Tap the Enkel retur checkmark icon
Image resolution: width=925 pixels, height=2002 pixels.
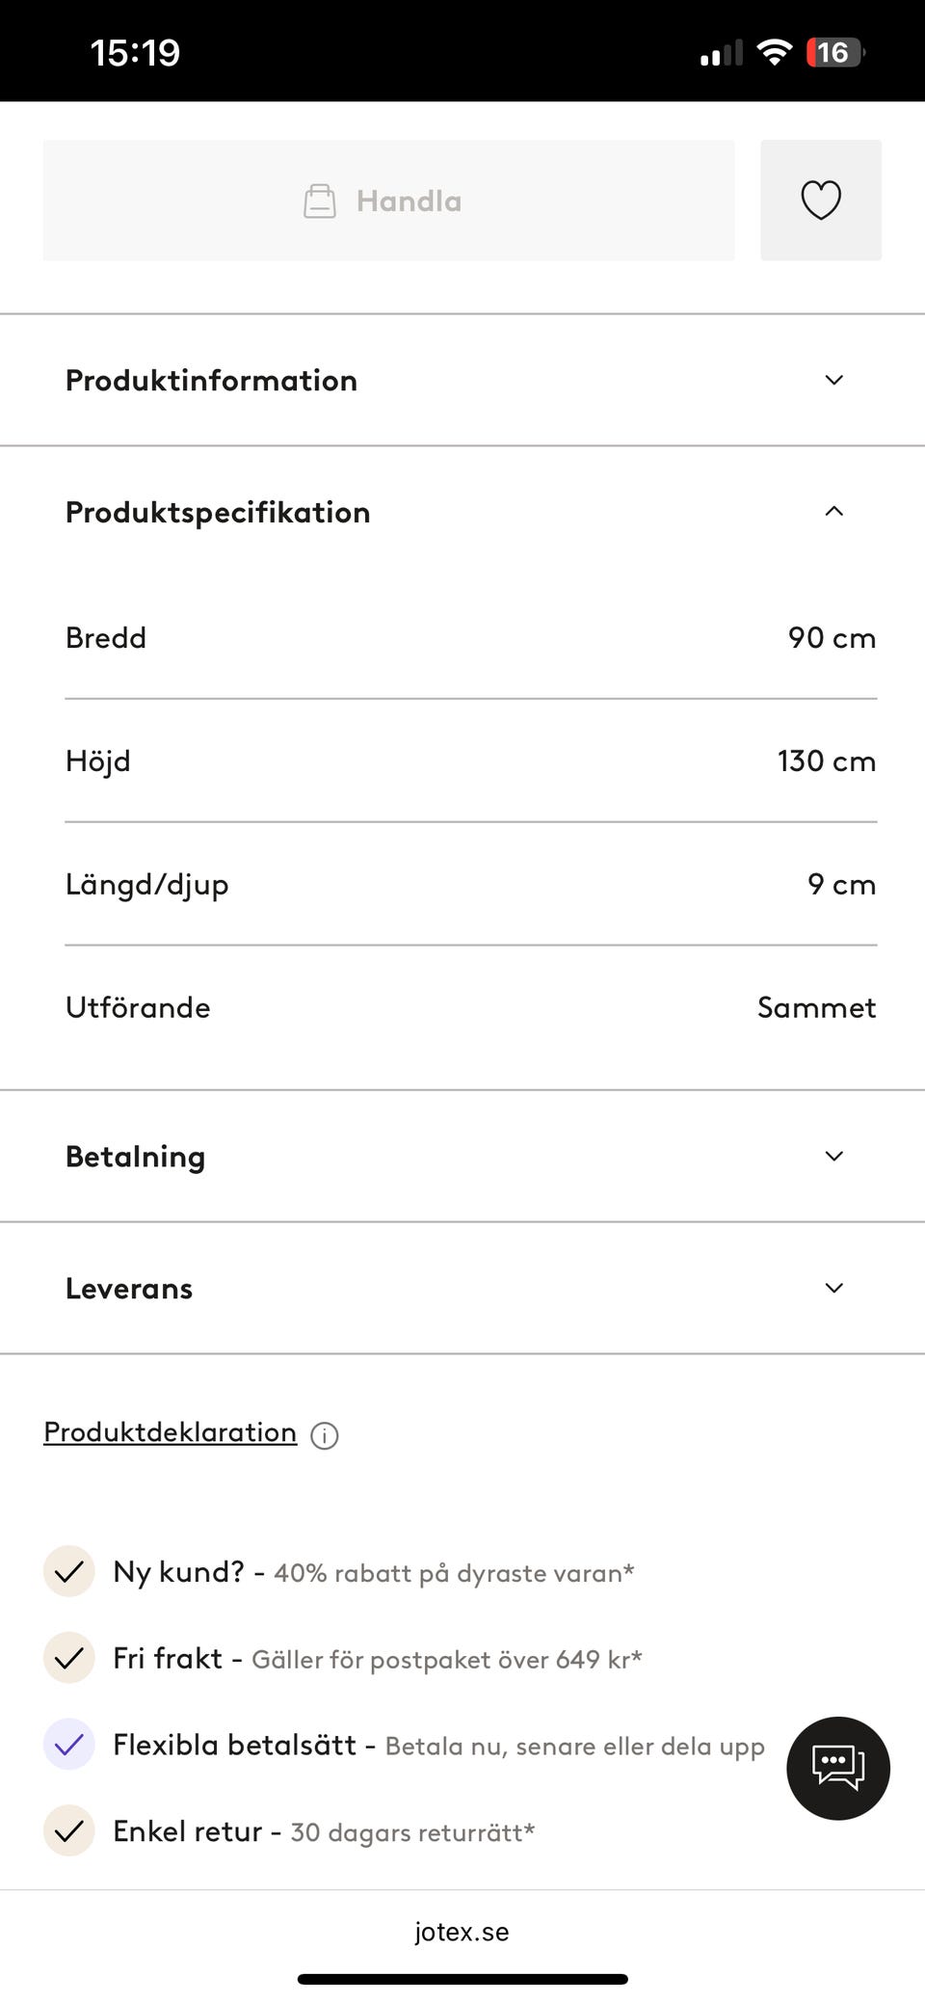point(69,1830)
